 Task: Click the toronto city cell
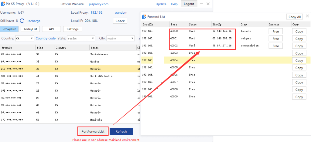click(x=246, y=31)
